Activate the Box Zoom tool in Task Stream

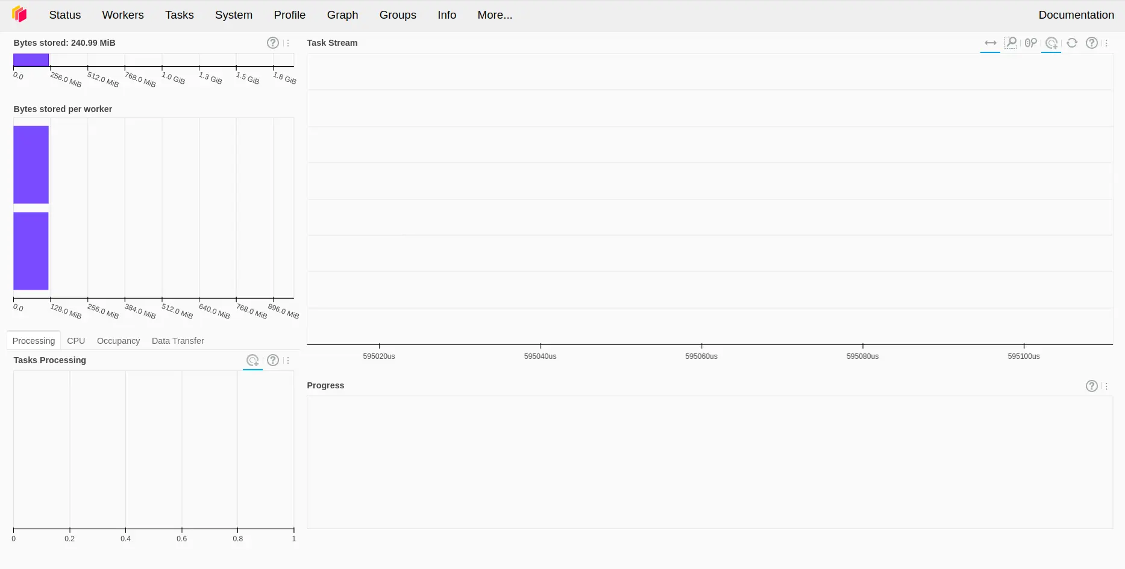coord(1011,43)
